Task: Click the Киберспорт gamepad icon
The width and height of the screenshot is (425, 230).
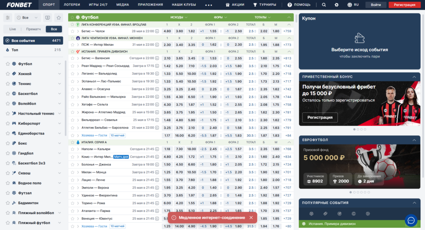Action: [14, 124]
